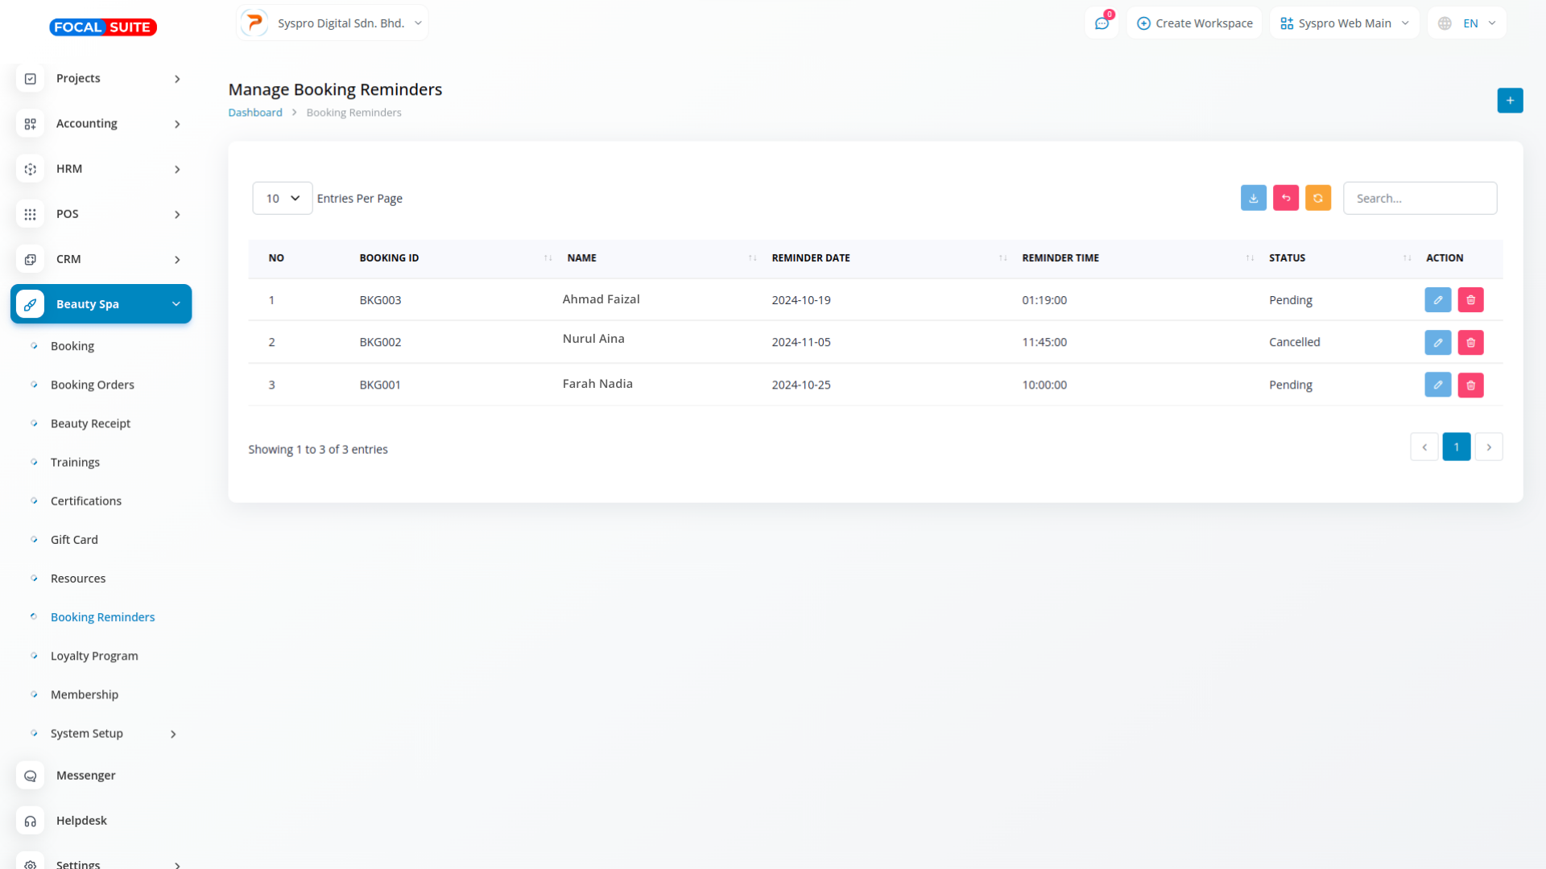Open the chat notifications icon

(x=1102, y=23)
